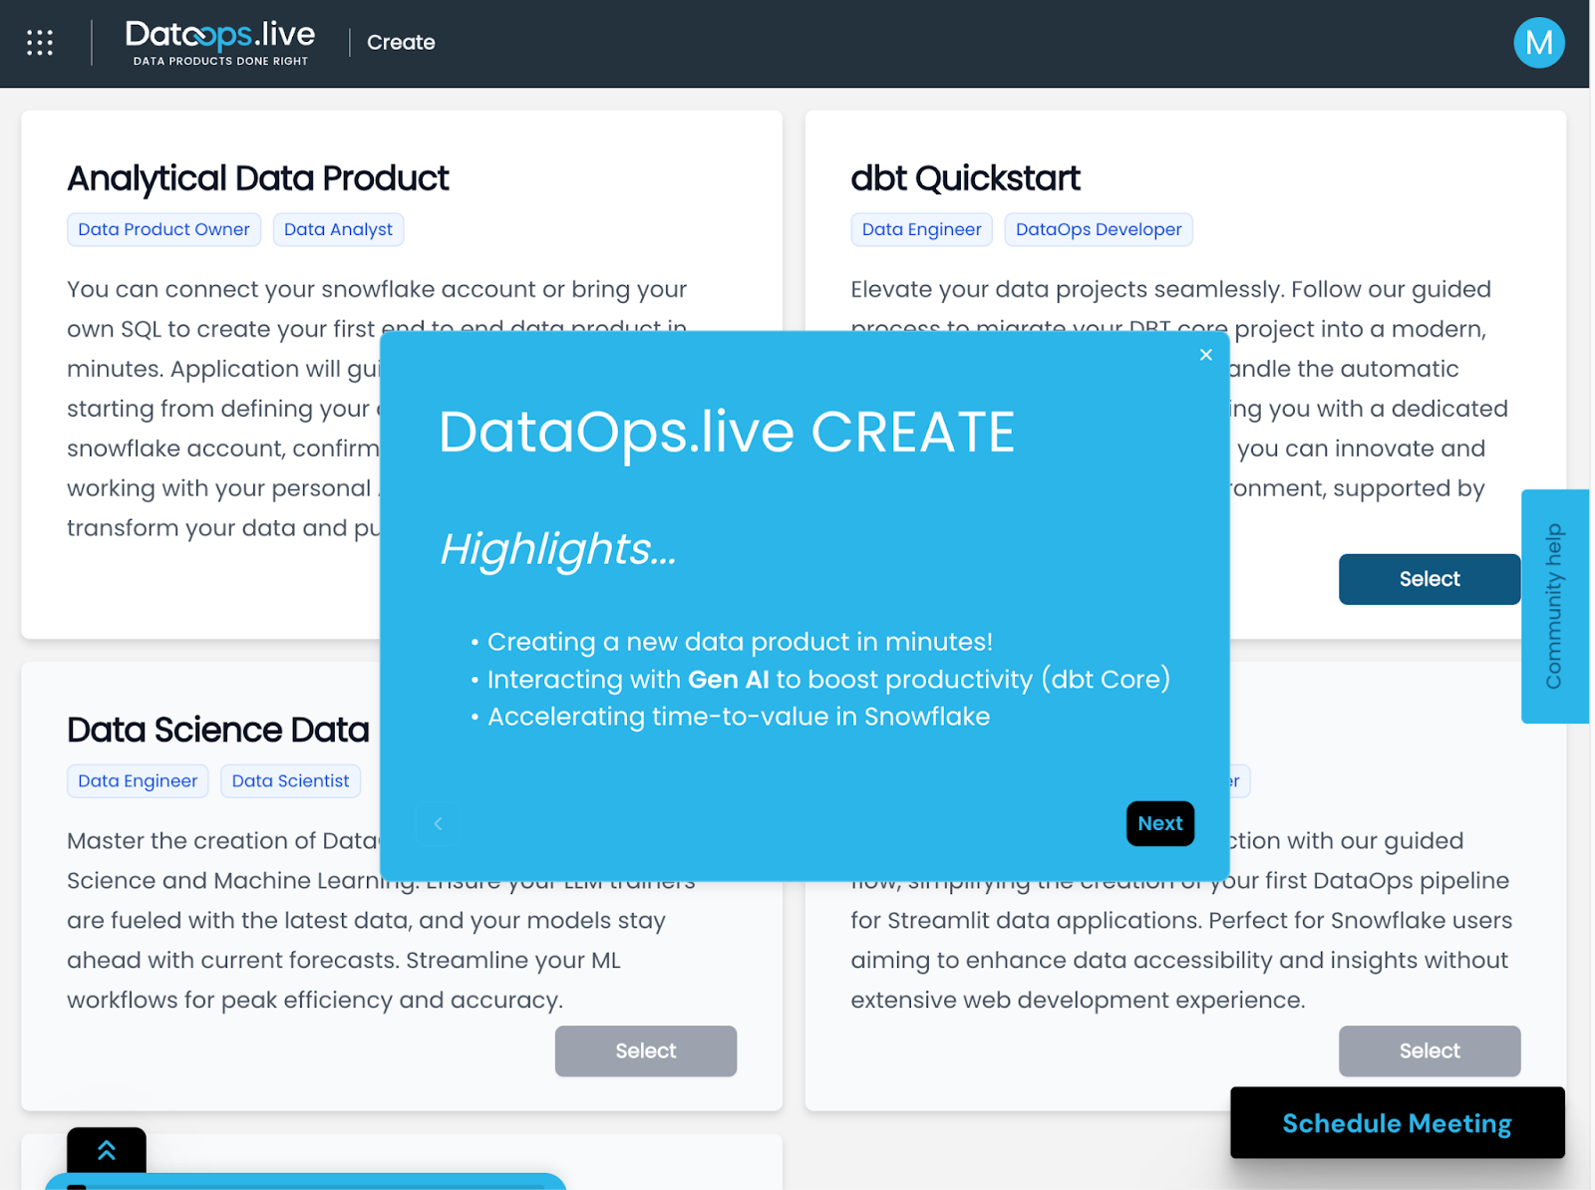Image resolution: width=1595 pixels, height=1190 pixels.
Task: Click the DataOps Developer tag
Action: [1098, 229]
